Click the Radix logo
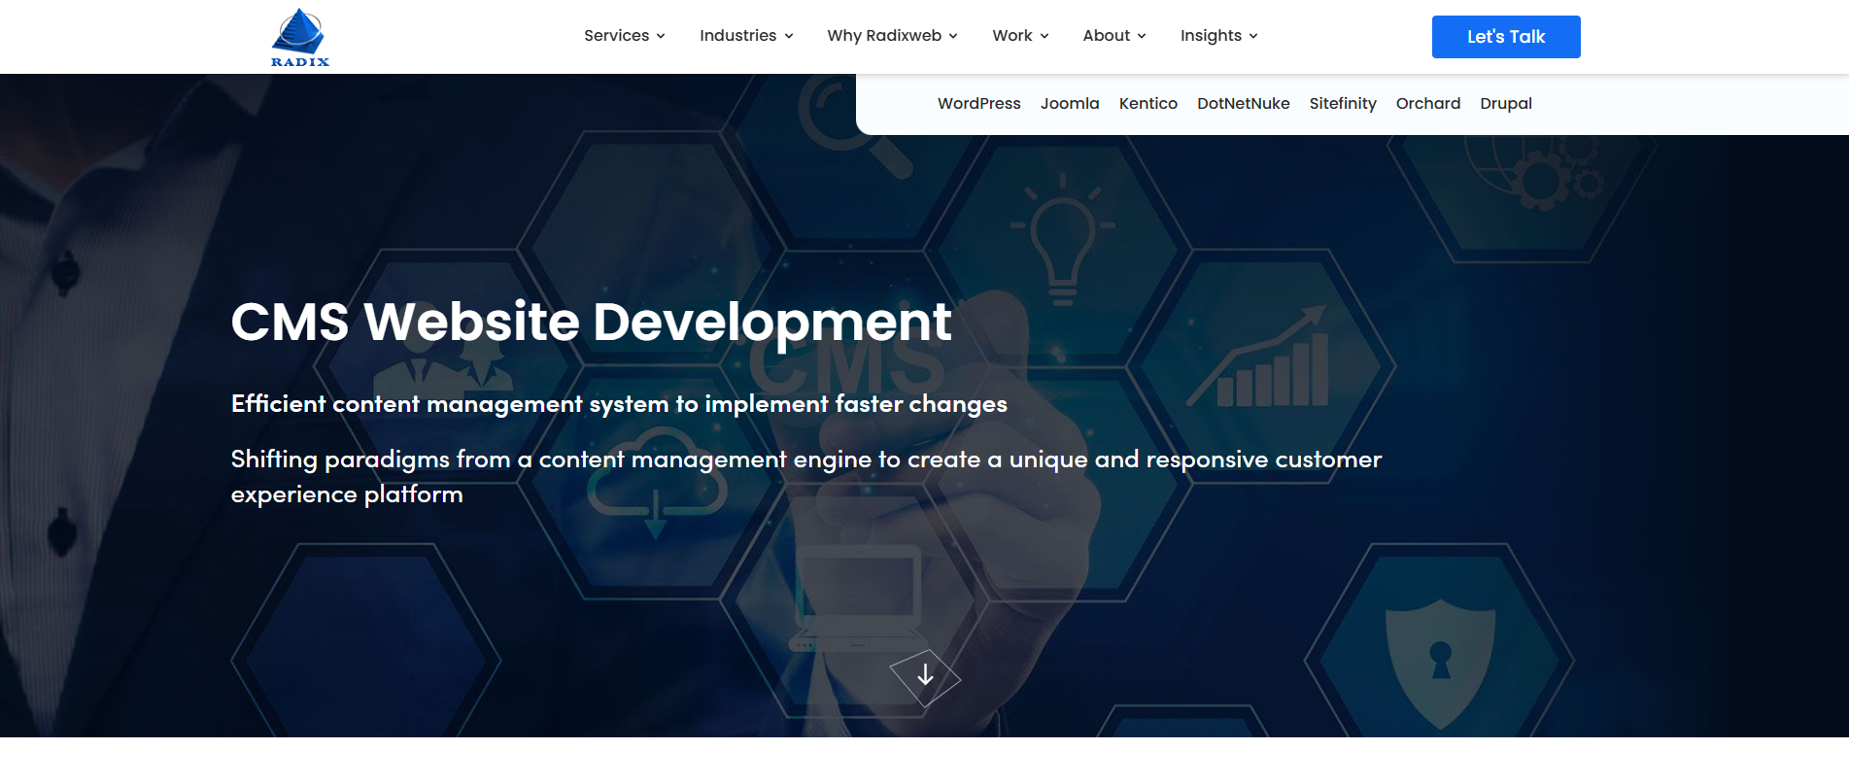The image size is (1849, 783). tap(300, 37)
